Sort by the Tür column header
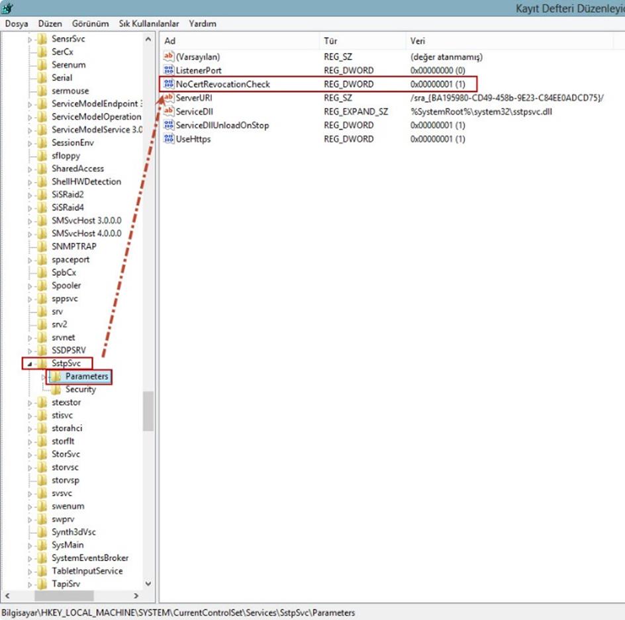625x620 pixels. pyautogui.click(x=362, y=40)
